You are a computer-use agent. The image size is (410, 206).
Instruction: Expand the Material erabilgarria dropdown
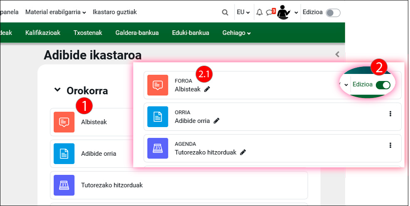point(55,12)
